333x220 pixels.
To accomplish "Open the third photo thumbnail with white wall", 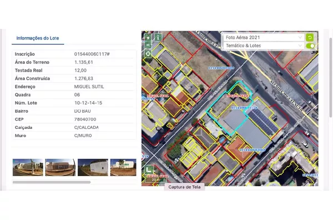I will (93, 167).
